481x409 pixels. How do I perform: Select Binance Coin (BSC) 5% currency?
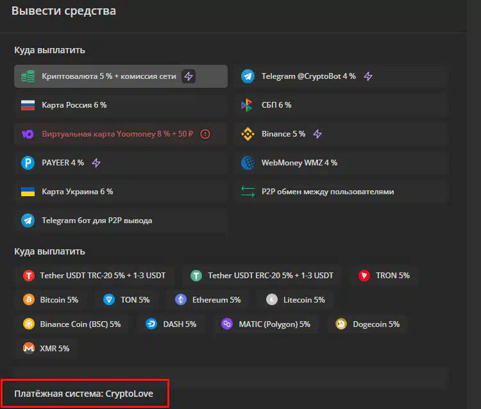[x=72, y=324]
